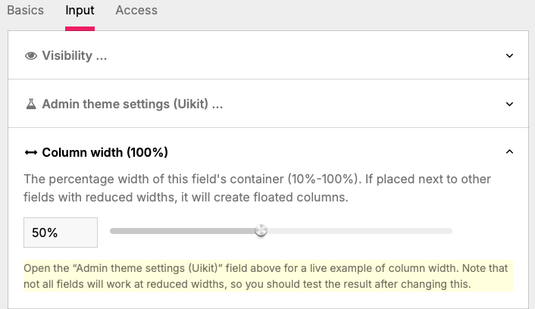Click the Visibility row's chevron-down arrow
This screenshot has width=535, height=309.
point(509,55)
